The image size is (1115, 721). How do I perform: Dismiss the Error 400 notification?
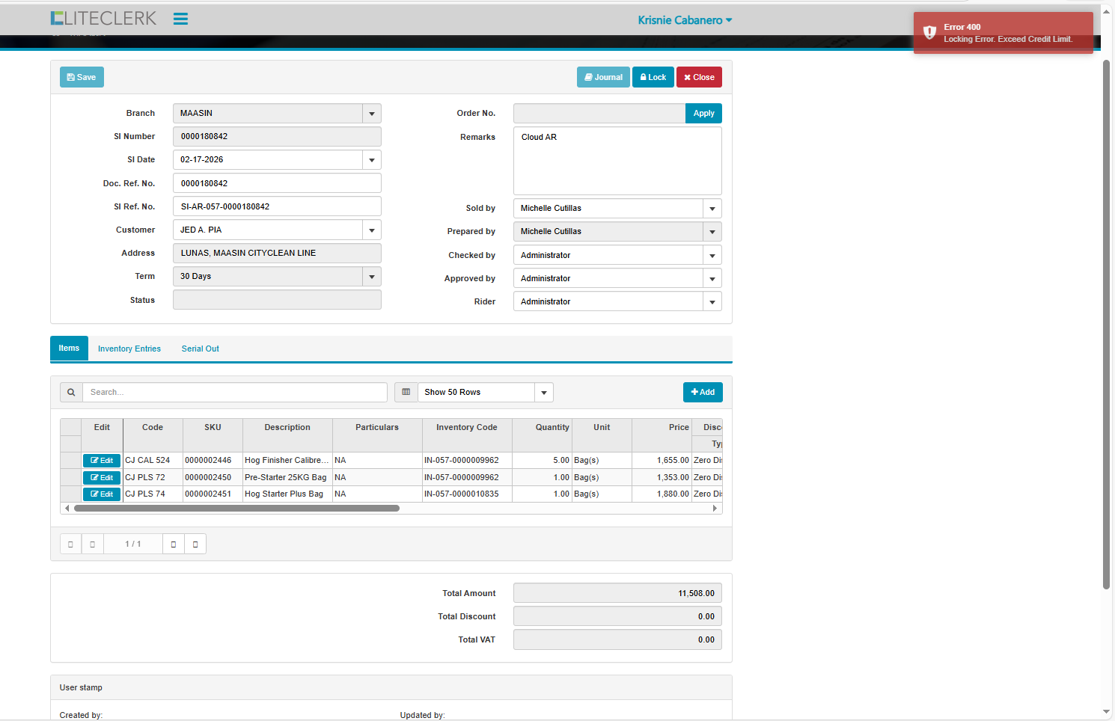coord(1003,33)
